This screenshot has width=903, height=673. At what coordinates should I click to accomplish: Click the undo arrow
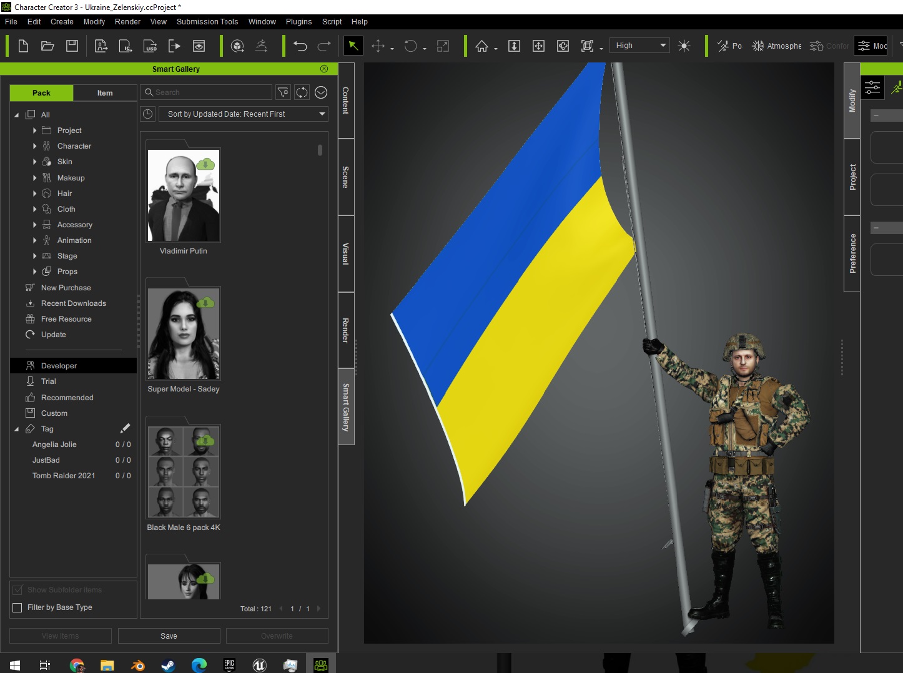300,46
